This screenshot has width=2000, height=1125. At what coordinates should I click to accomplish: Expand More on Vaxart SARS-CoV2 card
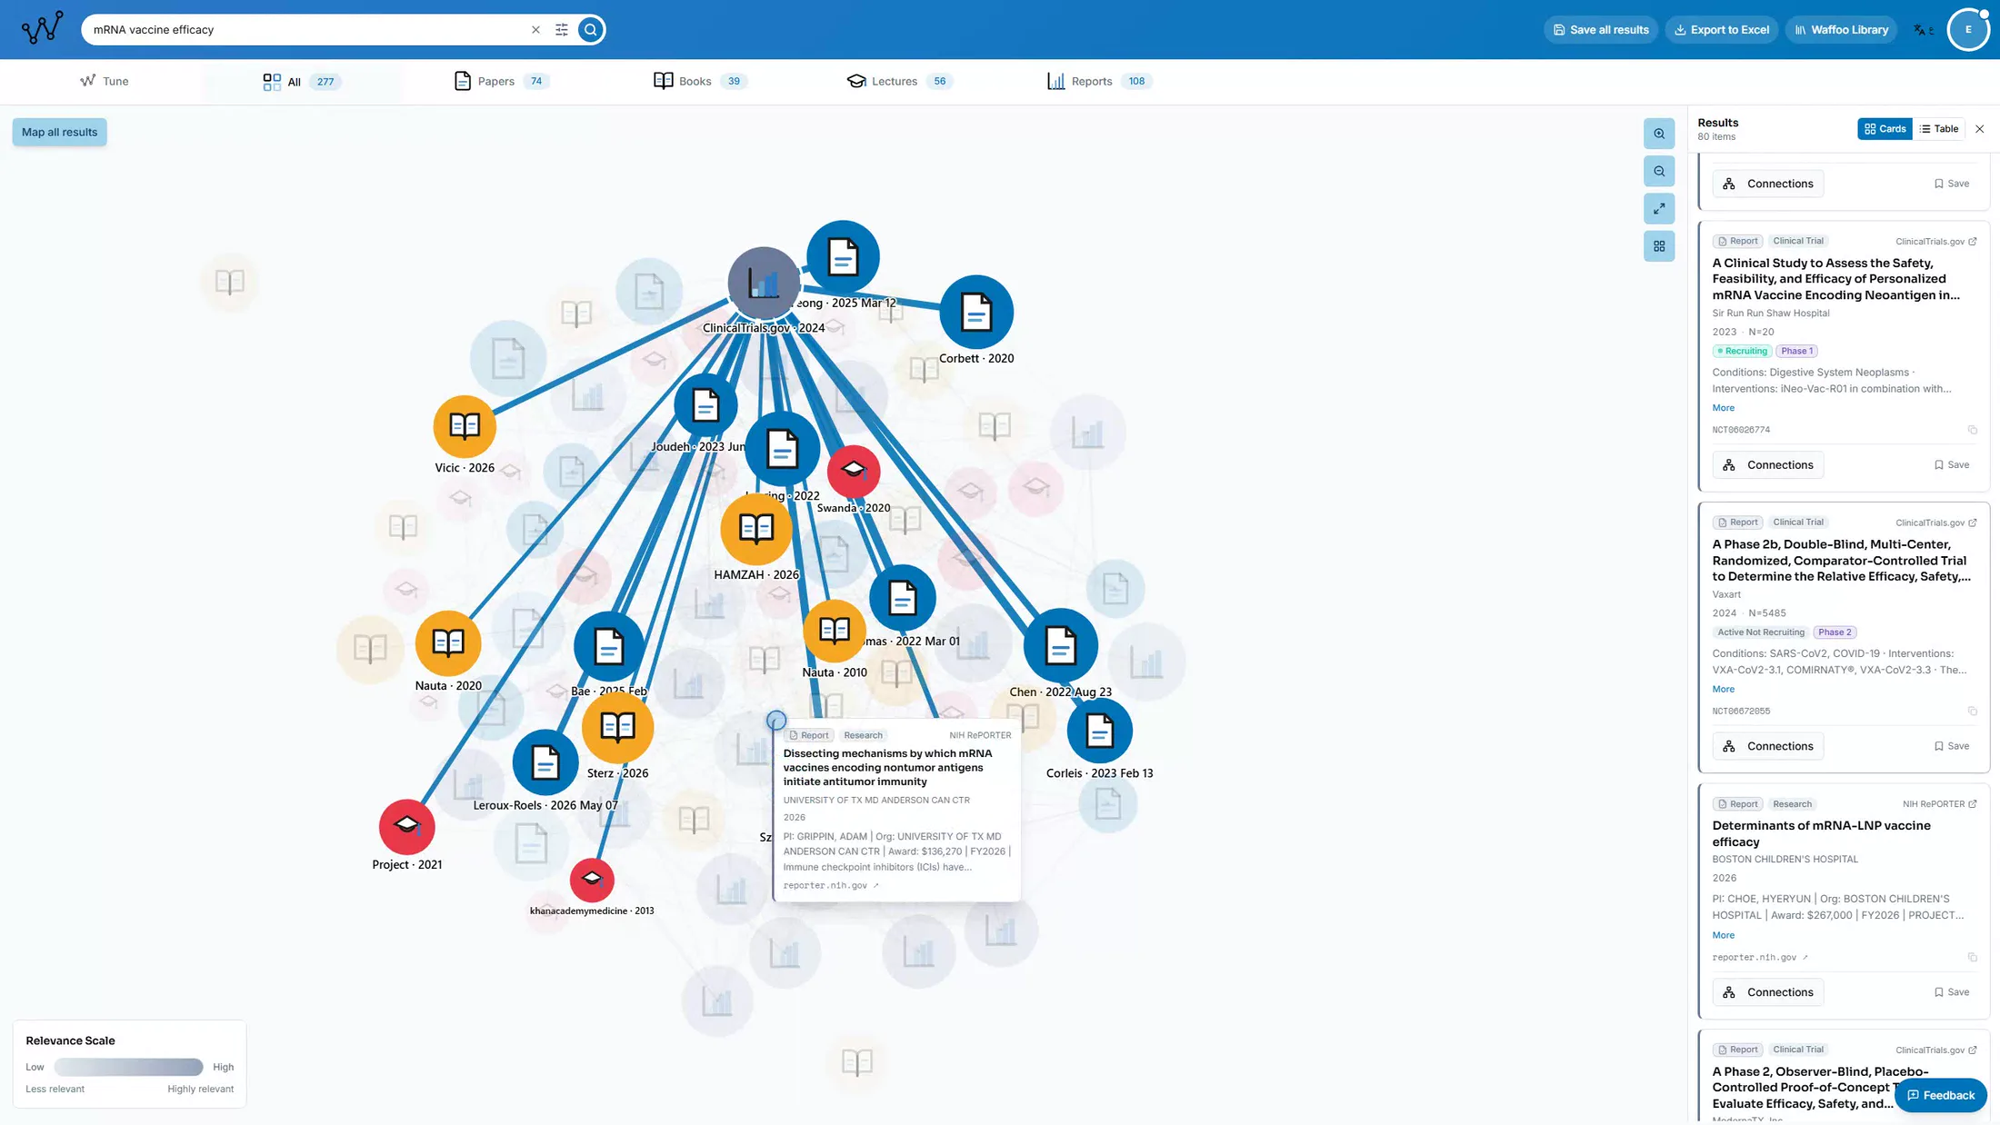(1723, 689)
